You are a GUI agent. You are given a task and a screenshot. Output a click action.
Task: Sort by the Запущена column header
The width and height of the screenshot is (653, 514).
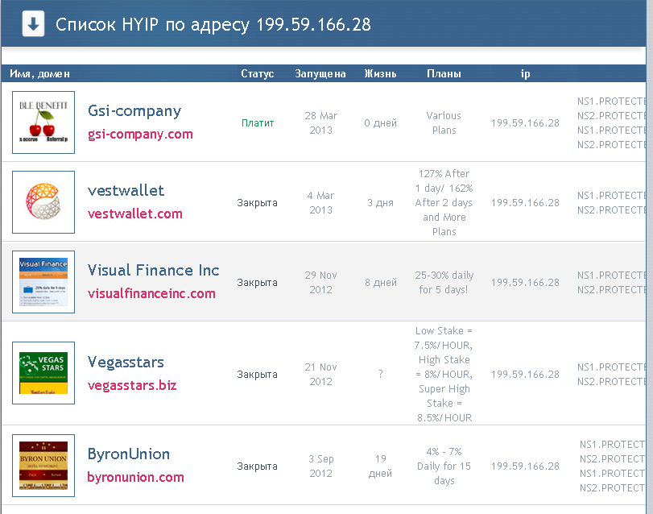point(320,74)
